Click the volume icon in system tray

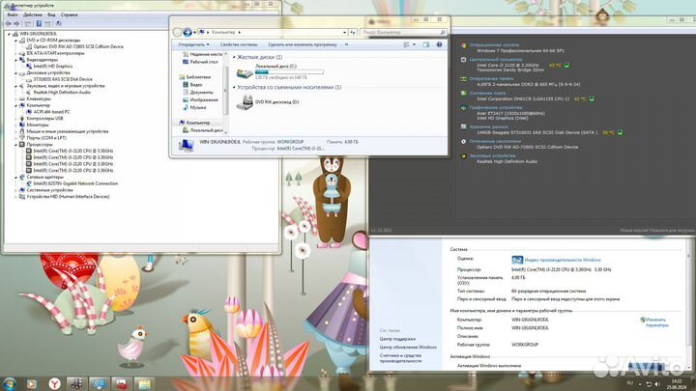[x=657, y=384]
